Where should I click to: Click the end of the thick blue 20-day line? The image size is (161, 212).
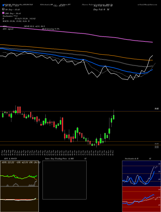point(152,70)
